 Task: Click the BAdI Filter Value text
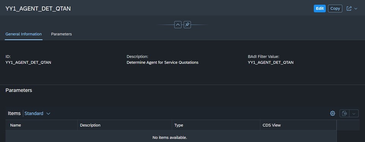click(x=271, y=62)
